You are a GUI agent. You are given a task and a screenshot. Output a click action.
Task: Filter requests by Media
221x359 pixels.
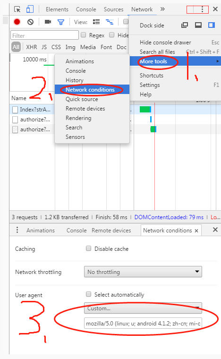point(88,47)
